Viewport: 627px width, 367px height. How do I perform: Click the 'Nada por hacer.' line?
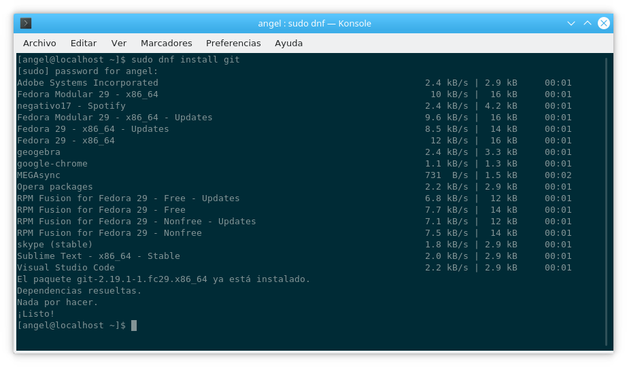click(x=58, y=302)
